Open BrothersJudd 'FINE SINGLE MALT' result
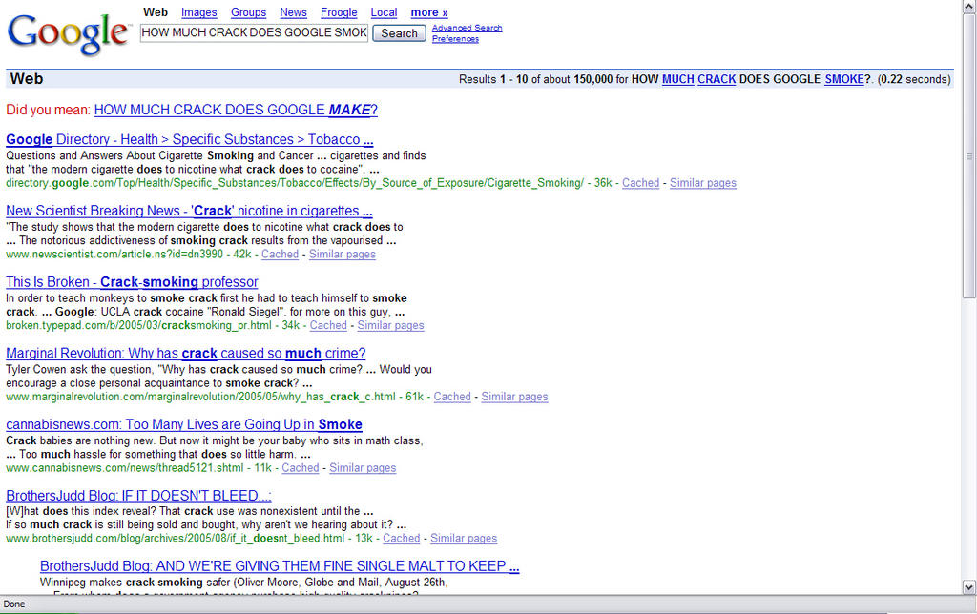Viewport: 977px width, 614px height. [x=280, y=566]
